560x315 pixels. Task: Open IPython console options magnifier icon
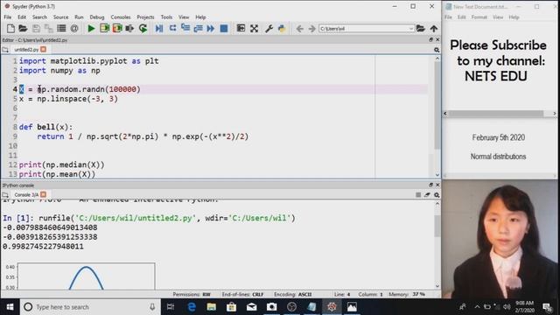pos(437,194)
